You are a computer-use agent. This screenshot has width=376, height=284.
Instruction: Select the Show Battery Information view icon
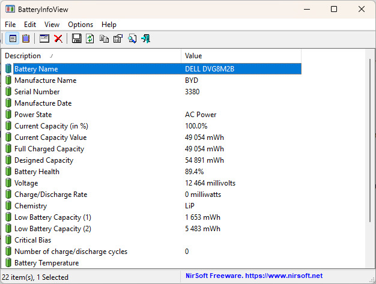point(13,38)
